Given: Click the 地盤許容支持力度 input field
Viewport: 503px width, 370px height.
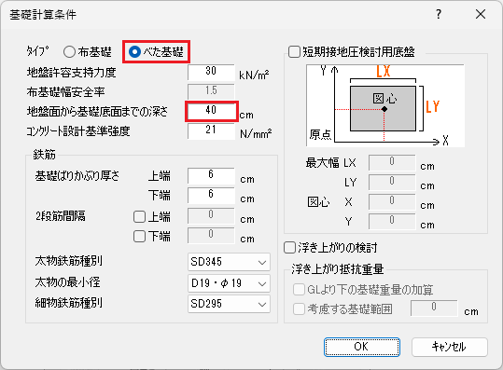Looking at the screenshot, I should (x=211, y=72).
